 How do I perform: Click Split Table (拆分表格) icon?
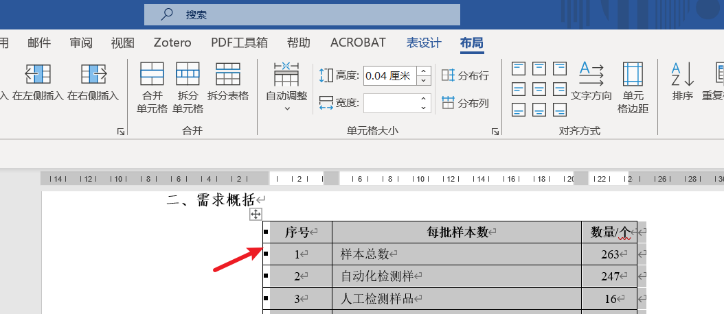point(227,74)
